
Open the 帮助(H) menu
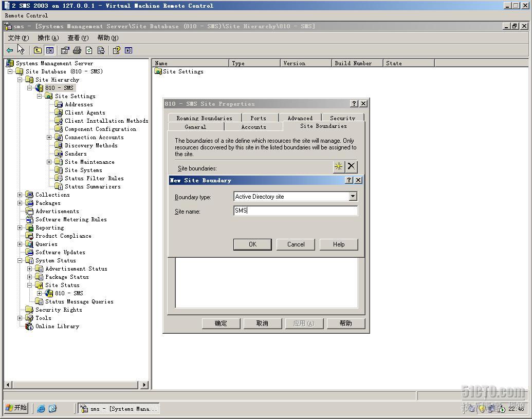click(x=108, y=37)
